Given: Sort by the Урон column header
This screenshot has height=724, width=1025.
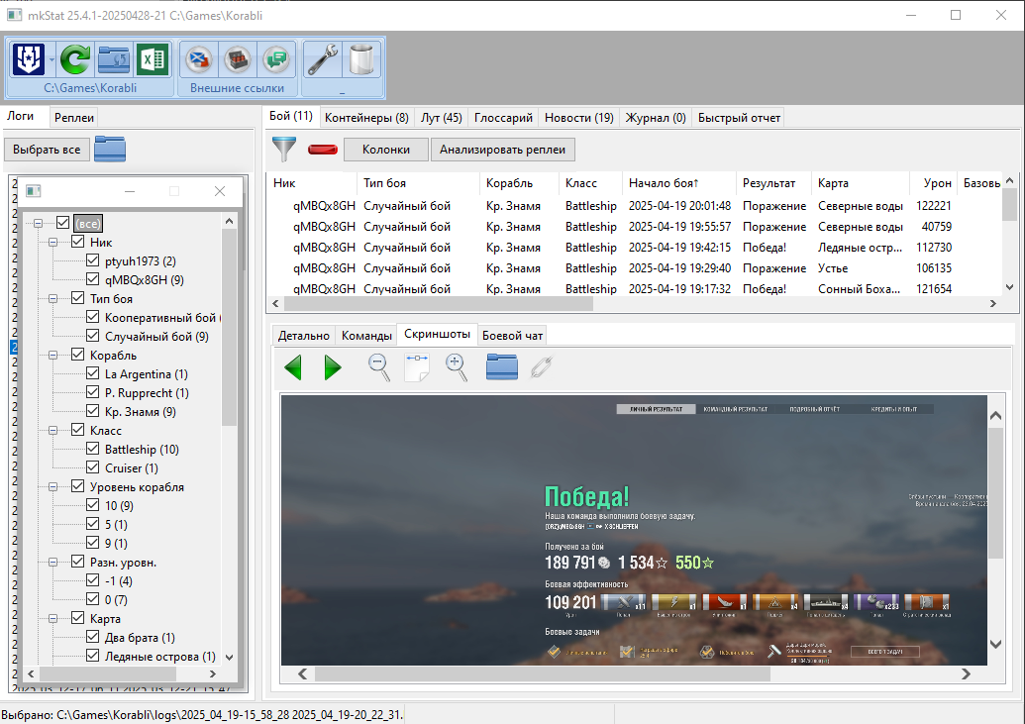Looking at the screenshot, I should [x=933, y=183].
